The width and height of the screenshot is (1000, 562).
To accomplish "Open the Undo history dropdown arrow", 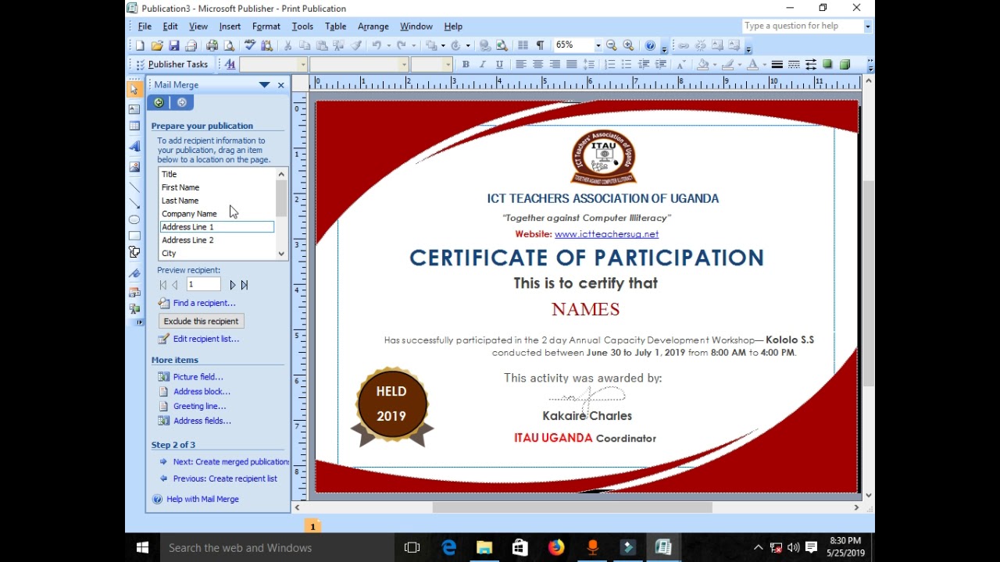I will (388, 45).
